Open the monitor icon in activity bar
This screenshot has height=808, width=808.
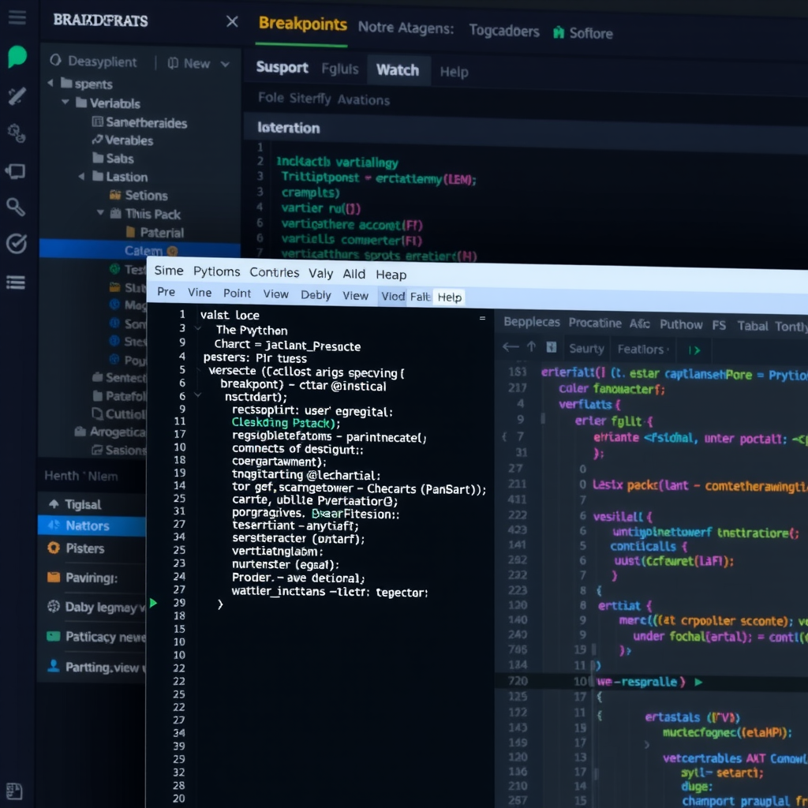point(17,170)
